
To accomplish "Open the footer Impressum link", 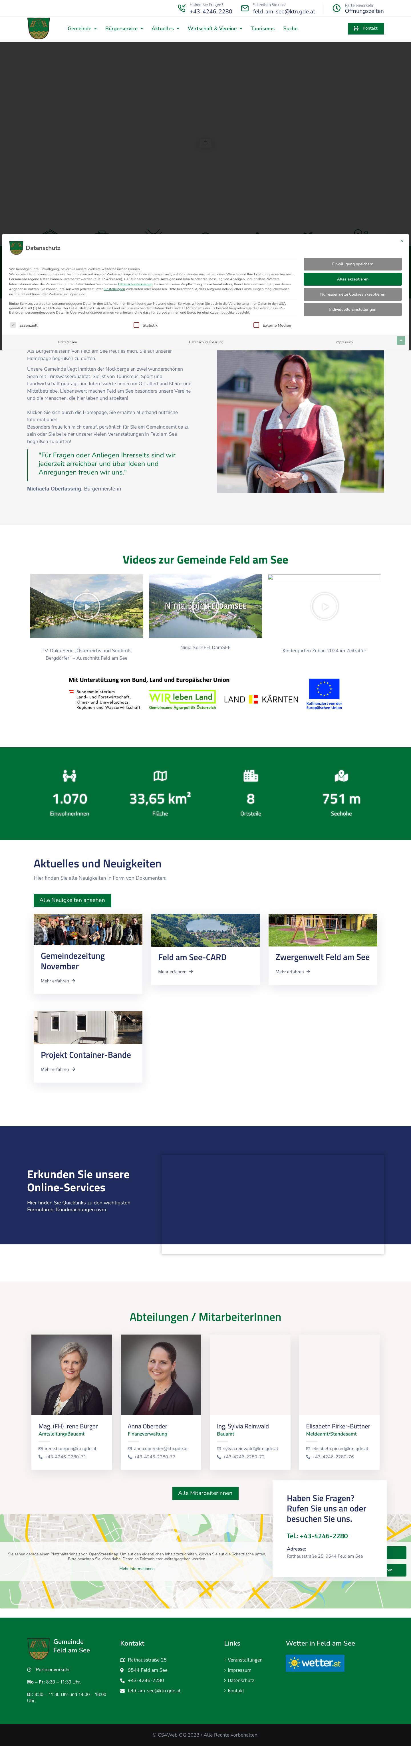I will tap(239, 1670).
